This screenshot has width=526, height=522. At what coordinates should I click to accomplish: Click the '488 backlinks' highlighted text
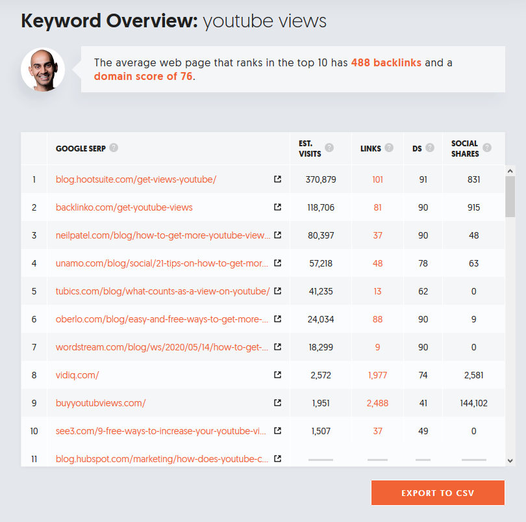point(386,62)
